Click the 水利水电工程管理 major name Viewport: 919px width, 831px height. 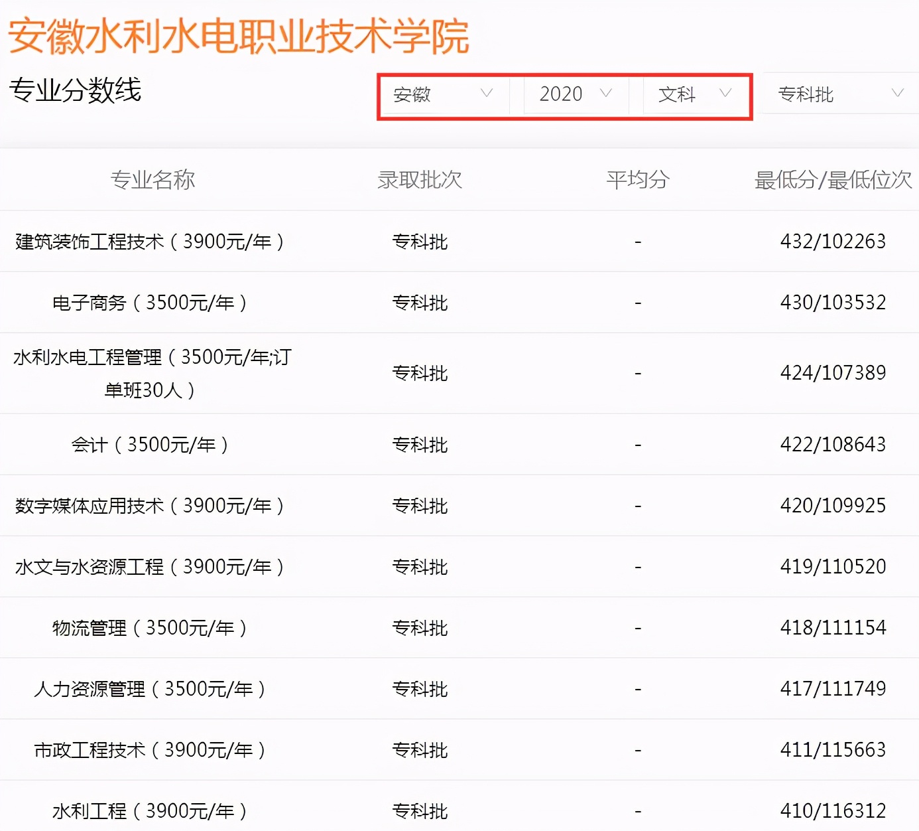point(153,372)
